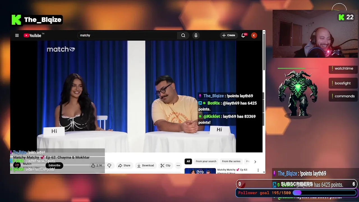Click the match logo watermark text
The image size is (359, 202).
[61, 49]
